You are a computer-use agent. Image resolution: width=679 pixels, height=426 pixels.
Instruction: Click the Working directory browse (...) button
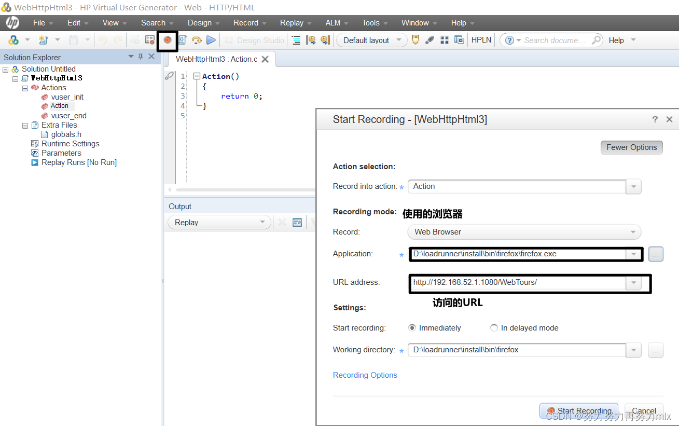pyautogui.click(x=656, y=350)
